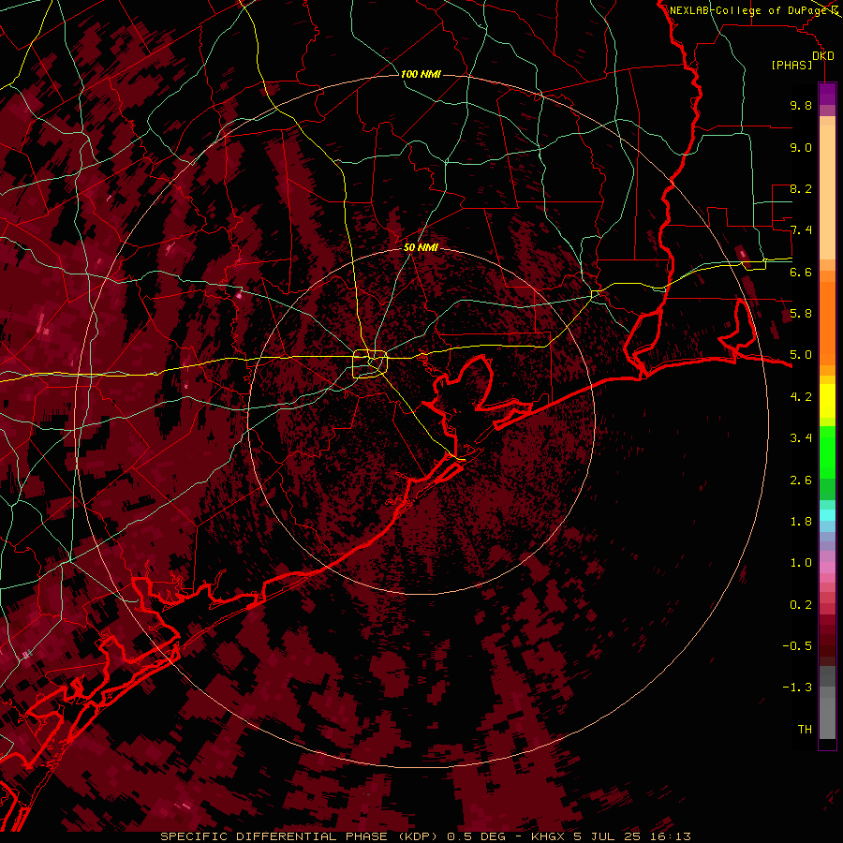Select the 1.8 value on color scale
The height and width of the screenshot is (843, 843).
(801, 522)
